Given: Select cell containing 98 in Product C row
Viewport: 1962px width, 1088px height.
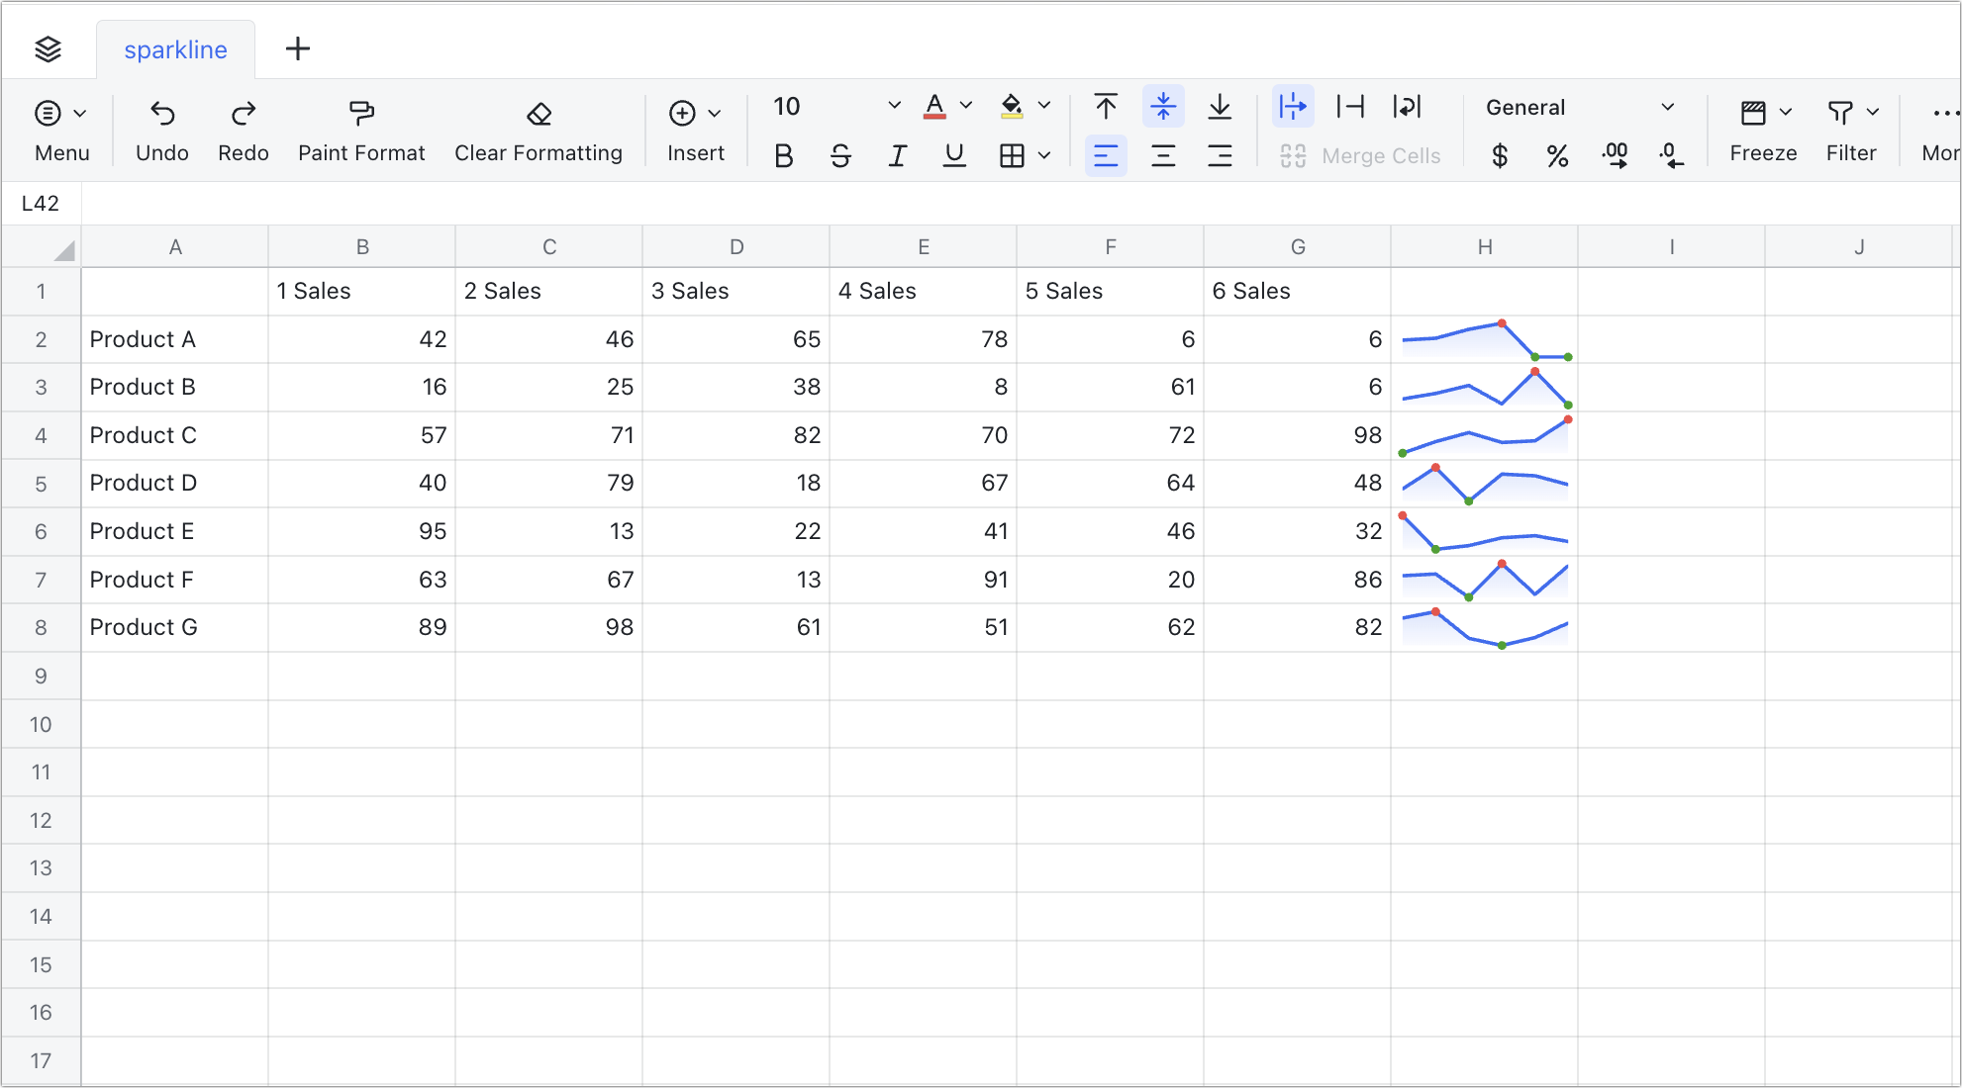Looking at the screenshot, I should tap(1298, 436).
